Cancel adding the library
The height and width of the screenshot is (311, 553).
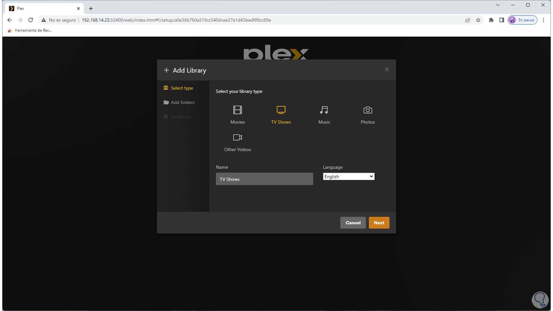353,223
